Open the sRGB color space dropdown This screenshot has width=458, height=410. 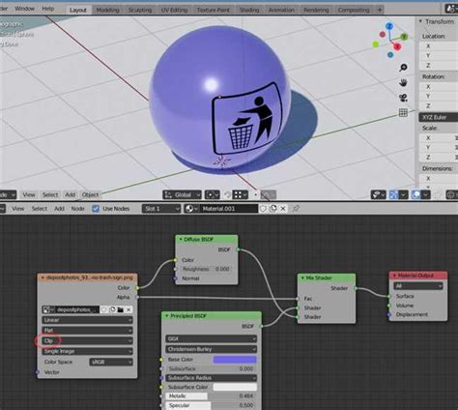click(111, 362)
